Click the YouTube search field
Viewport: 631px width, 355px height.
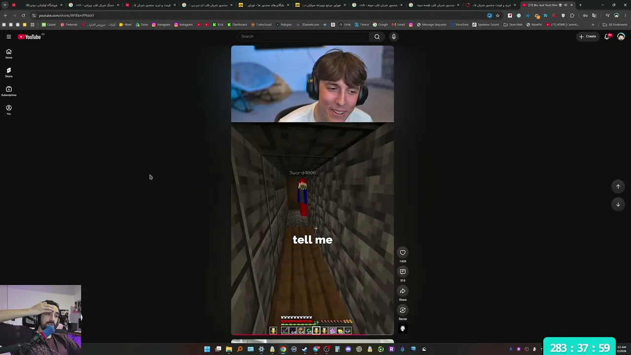click(303, 36)
